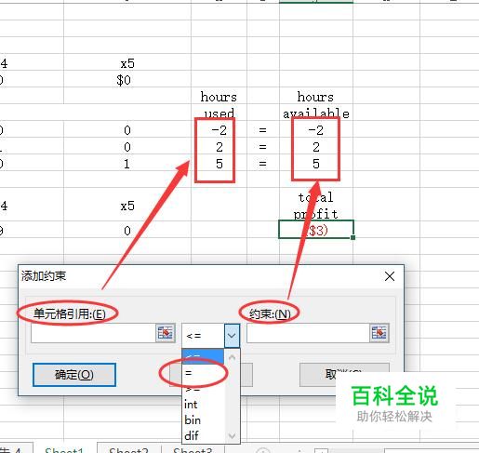
Task: Click the operator list scroll-down arrow
Action: [x=232, y=436]
